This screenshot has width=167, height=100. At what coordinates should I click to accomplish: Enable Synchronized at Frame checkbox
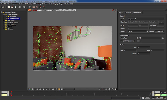click(121, 41)
